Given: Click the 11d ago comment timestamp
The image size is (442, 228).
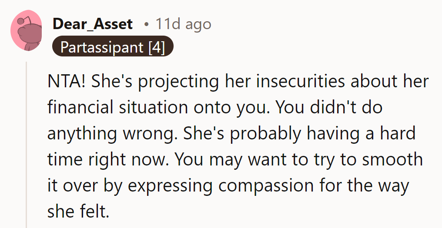Looking at the screenshot, I should pyautogui.click(x=183, y=24).
